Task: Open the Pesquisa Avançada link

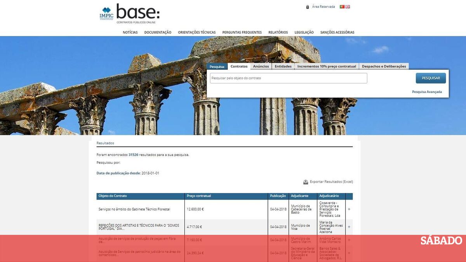Action: point(427,92)
